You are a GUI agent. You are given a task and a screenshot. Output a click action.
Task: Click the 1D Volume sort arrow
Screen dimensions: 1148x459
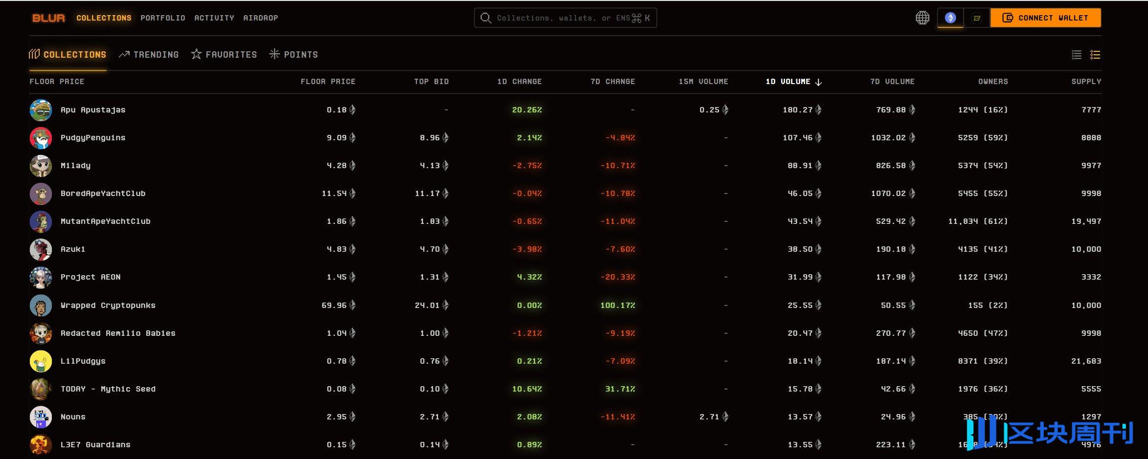pyautogui.click(x=818, y=82)
